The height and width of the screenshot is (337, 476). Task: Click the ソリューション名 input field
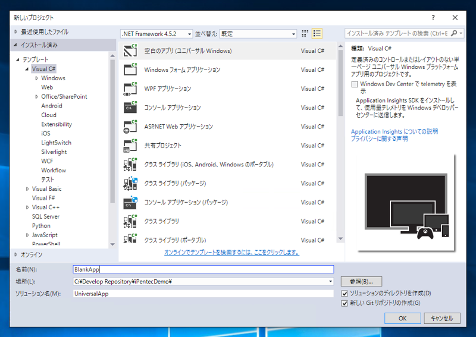(203, 294)
